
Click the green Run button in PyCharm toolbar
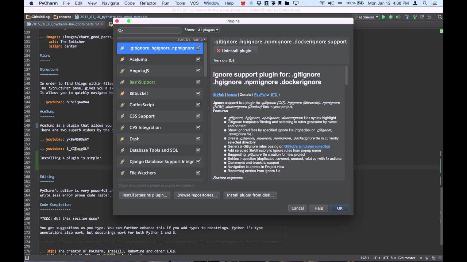(383, 17)
